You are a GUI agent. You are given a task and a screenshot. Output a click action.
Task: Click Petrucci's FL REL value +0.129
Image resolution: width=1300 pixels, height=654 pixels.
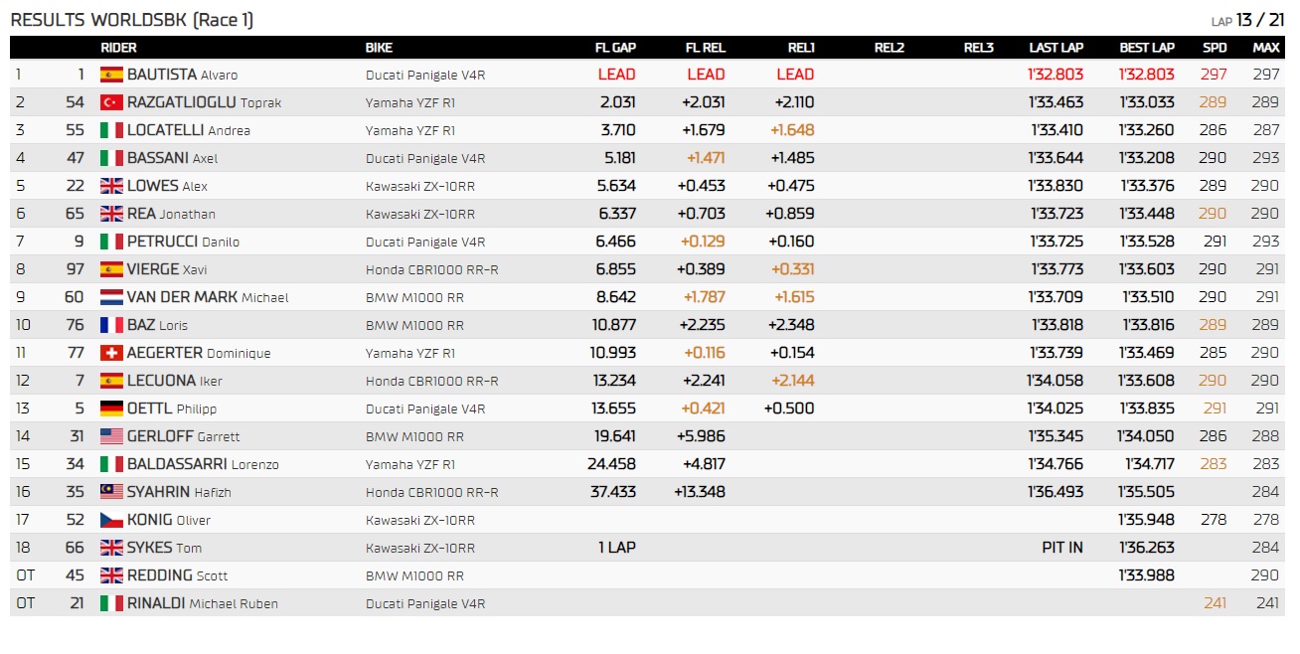coord(703,242)
